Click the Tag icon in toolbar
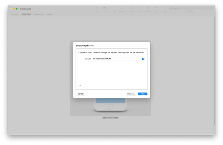This screenshot has height=145, width=223. coord(156,8)
